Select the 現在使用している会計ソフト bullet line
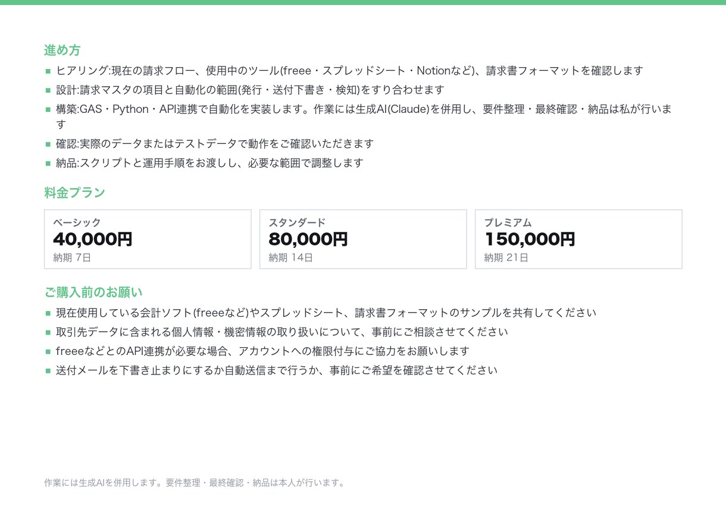 pyautogui.click(x=326, y=313)
